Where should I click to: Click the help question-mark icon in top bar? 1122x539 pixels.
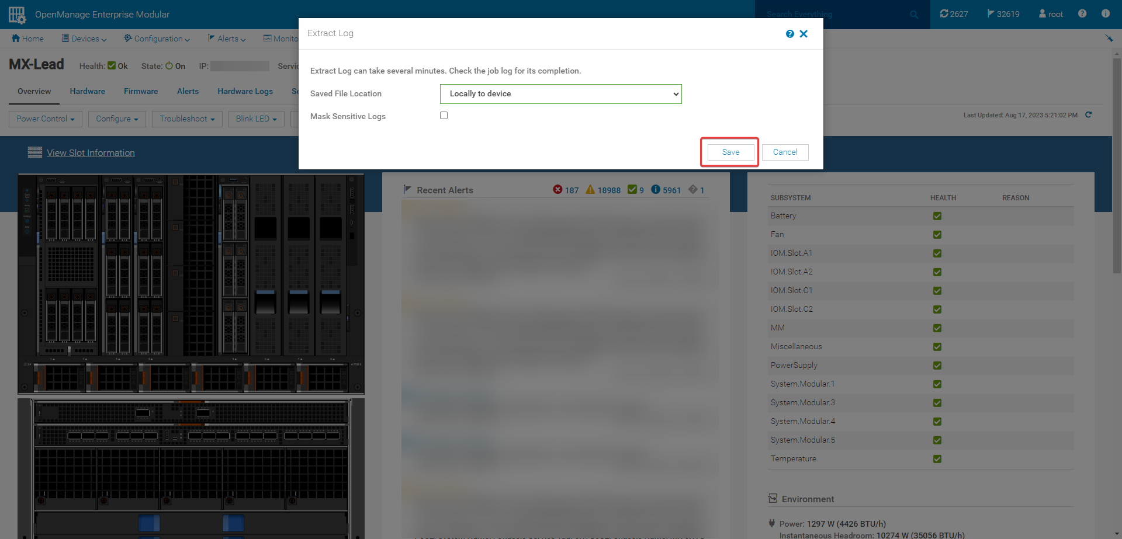pos(1082,13)
